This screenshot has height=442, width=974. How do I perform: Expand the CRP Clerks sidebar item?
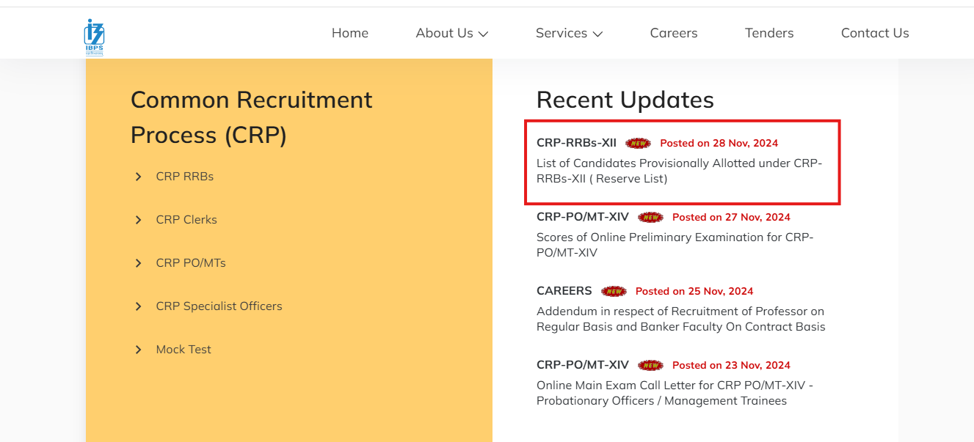tap(186, 219)
